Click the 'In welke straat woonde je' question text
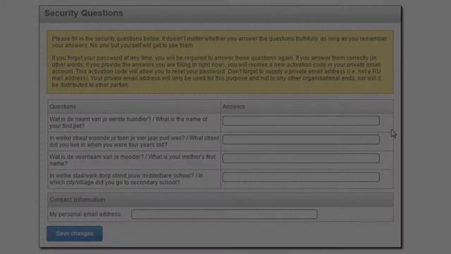 pos(134,141)
